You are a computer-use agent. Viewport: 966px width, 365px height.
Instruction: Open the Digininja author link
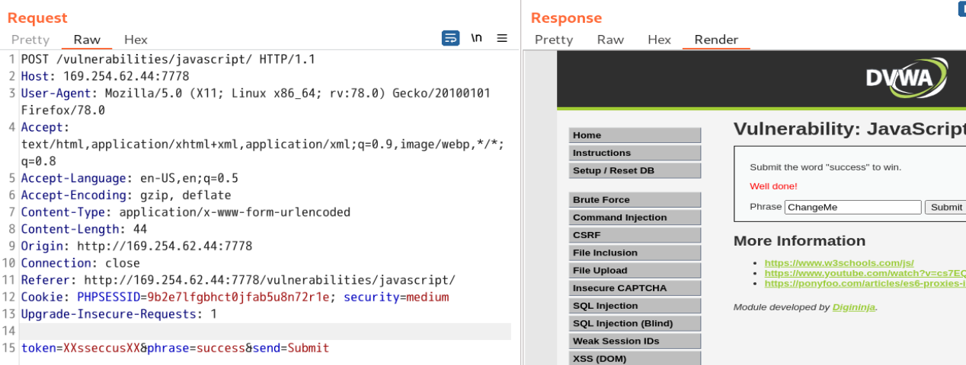click(853, 307)
